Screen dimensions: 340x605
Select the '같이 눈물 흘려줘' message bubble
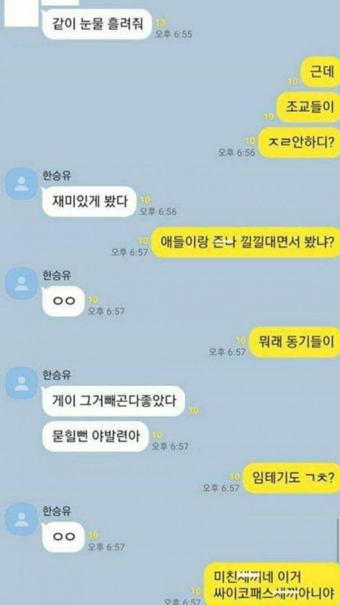coord(96,24)
